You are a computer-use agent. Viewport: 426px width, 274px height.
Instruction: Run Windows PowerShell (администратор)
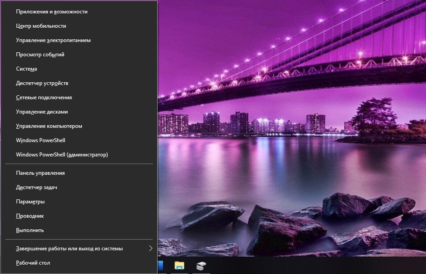pos(79,155)
